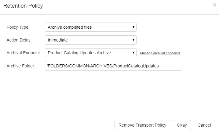
Task: Select the 'Archive completed files' value text
Action: (x=70, y=27)
